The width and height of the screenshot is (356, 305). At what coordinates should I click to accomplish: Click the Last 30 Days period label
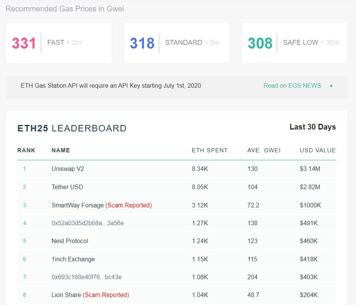[313, 127]
